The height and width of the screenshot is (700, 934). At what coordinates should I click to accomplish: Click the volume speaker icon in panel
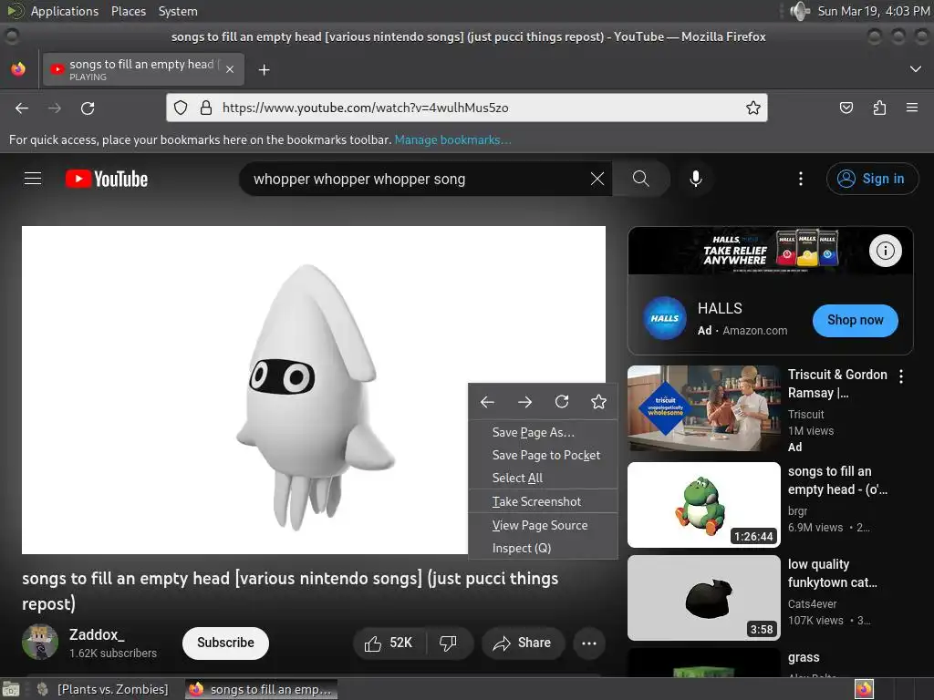tap(799, 11)
